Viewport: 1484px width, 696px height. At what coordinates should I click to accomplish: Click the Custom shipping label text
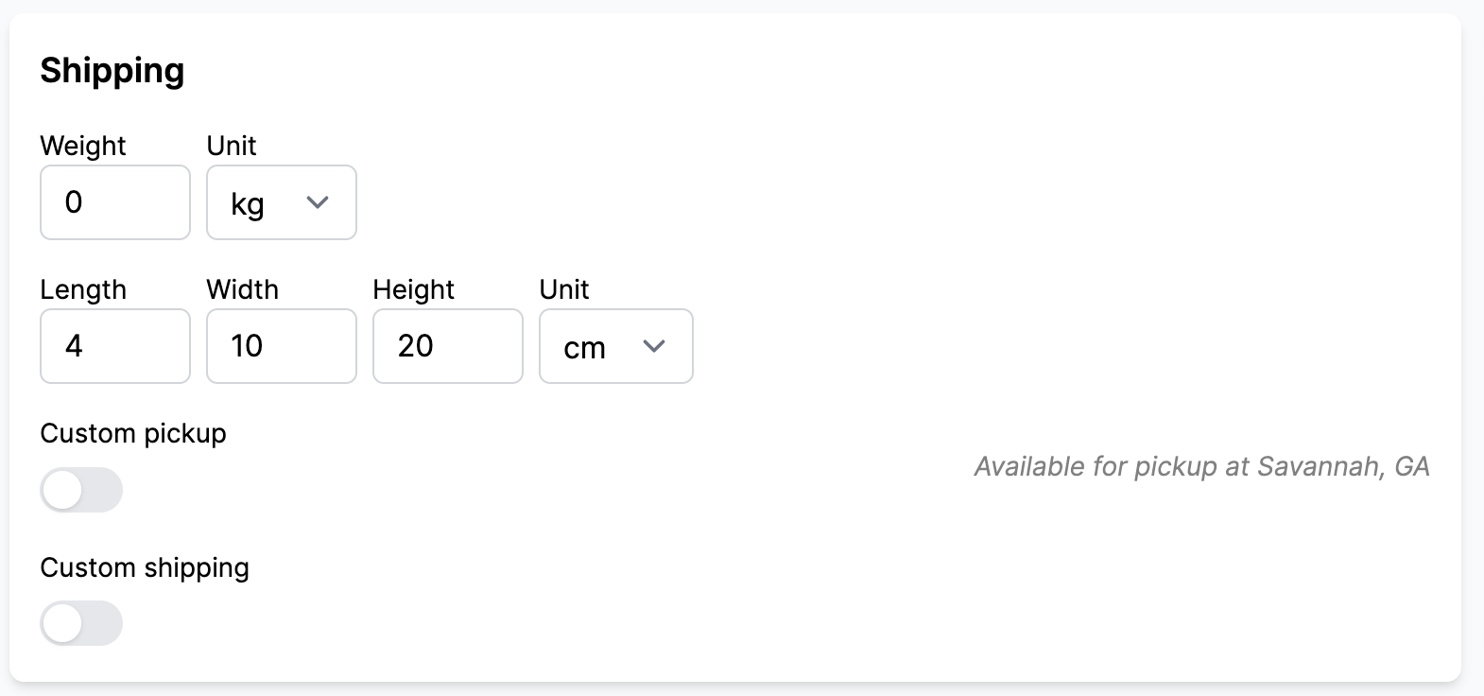click(145, 567)
